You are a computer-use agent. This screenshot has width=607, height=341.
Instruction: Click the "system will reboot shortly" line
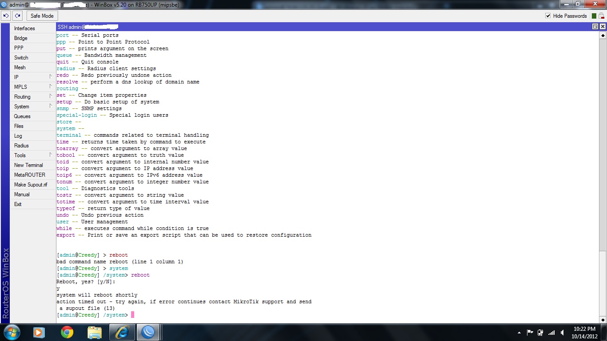97,295
